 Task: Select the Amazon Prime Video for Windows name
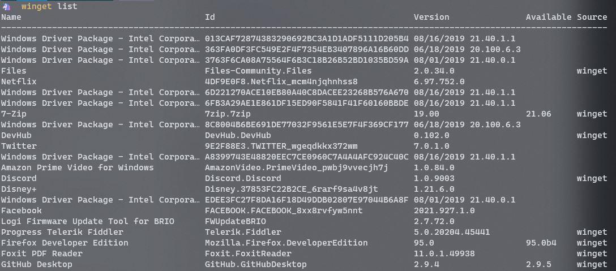[x=78, y=167]
